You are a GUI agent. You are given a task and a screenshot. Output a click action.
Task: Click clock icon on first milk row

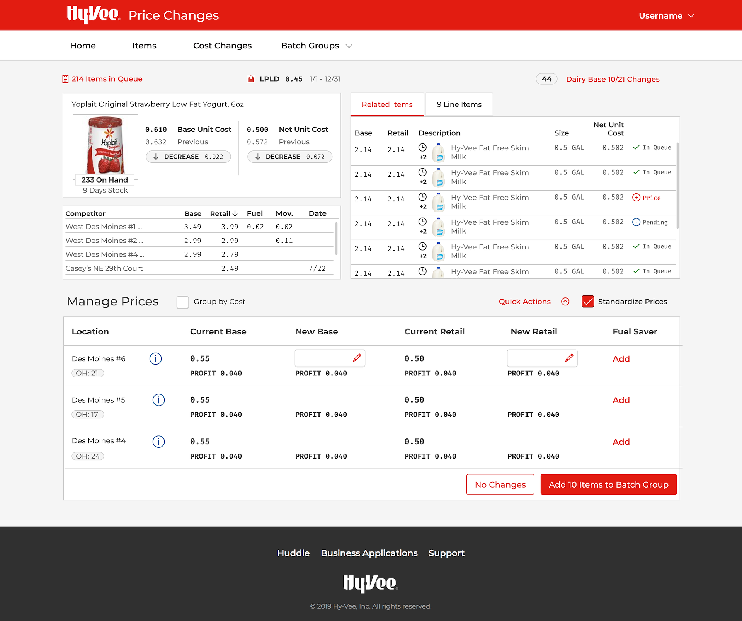click(x=422, y=147)
